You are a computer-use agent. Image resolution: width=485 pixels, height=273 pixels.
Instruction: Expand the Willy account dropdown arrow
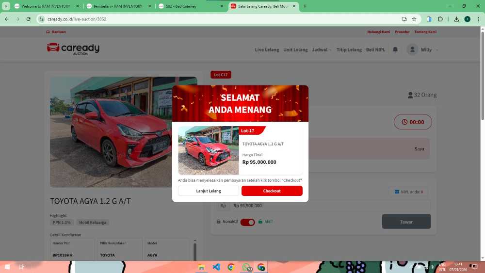coord(437,50)
